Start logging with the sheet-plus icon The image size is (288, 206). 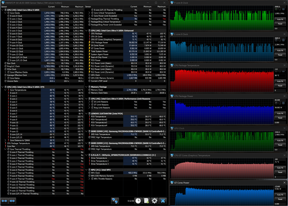click(146, 201)
